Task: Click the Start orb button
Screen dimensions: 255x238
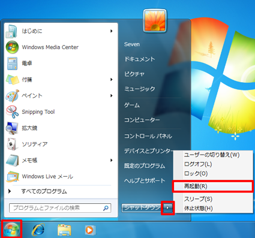Action: tap(12, 230)
